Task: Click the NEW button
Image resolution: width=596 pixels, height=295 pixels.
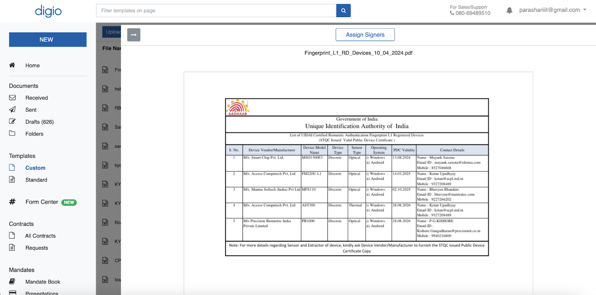Action: point(48,40)
